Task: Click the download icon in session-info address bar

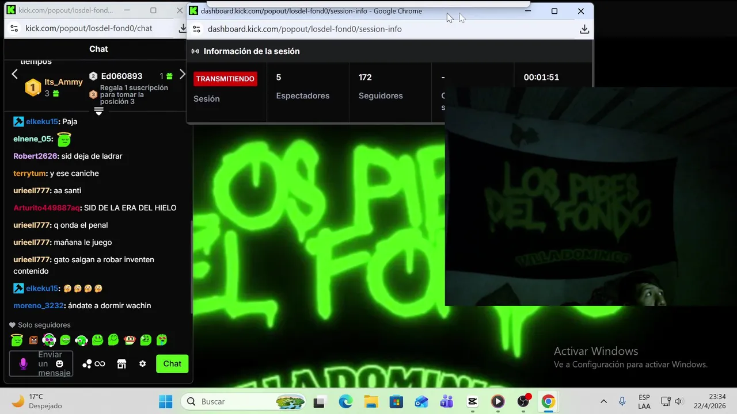Action: click(584, 29)
